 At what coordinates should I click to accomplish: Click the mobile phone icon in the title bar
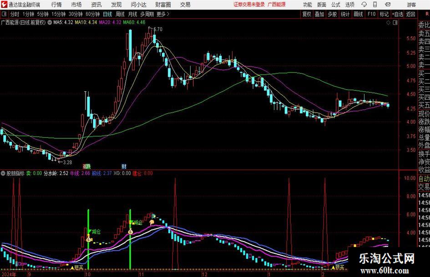pos(375,5)
